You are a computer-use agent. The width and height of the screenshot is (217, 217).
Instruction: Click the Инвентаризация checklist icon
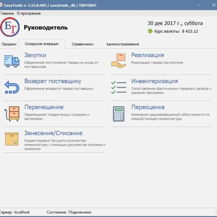119,87
